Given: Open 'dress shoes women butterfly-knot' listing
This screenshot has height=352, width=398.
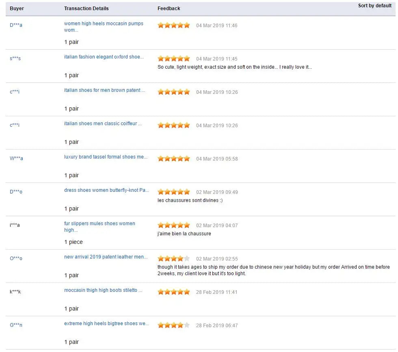Looking at the screenshot, I should (x=106, y=190).
